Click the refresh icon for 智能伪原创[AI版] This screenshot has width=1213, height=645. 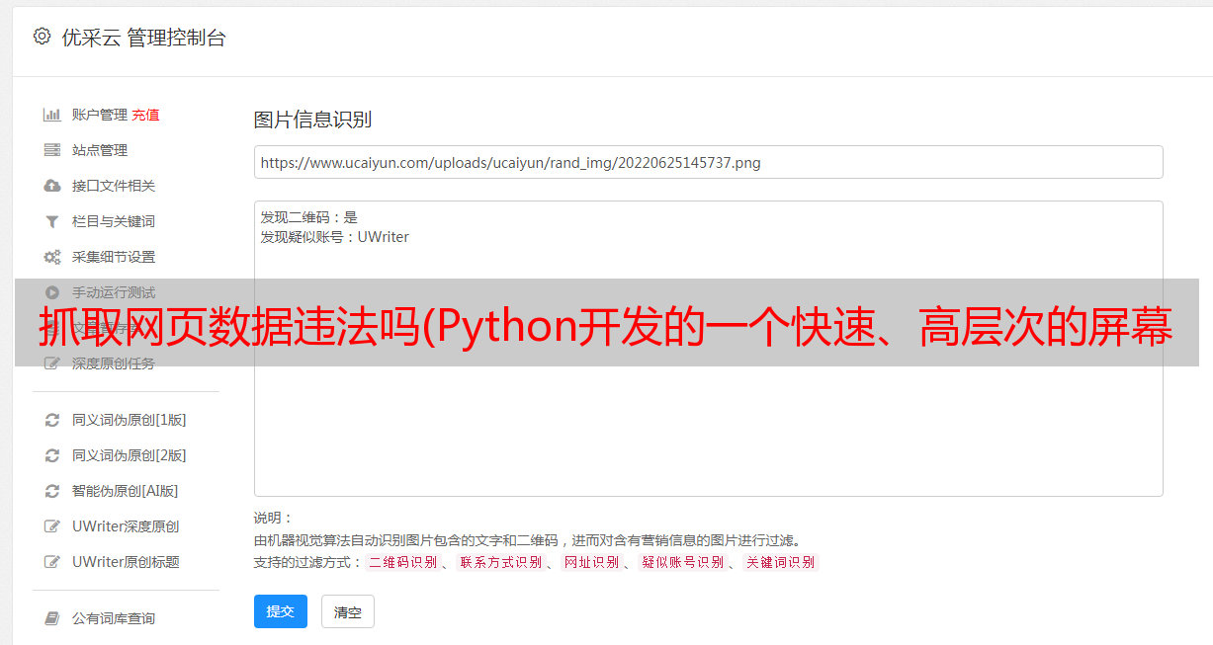coord(52,491)
